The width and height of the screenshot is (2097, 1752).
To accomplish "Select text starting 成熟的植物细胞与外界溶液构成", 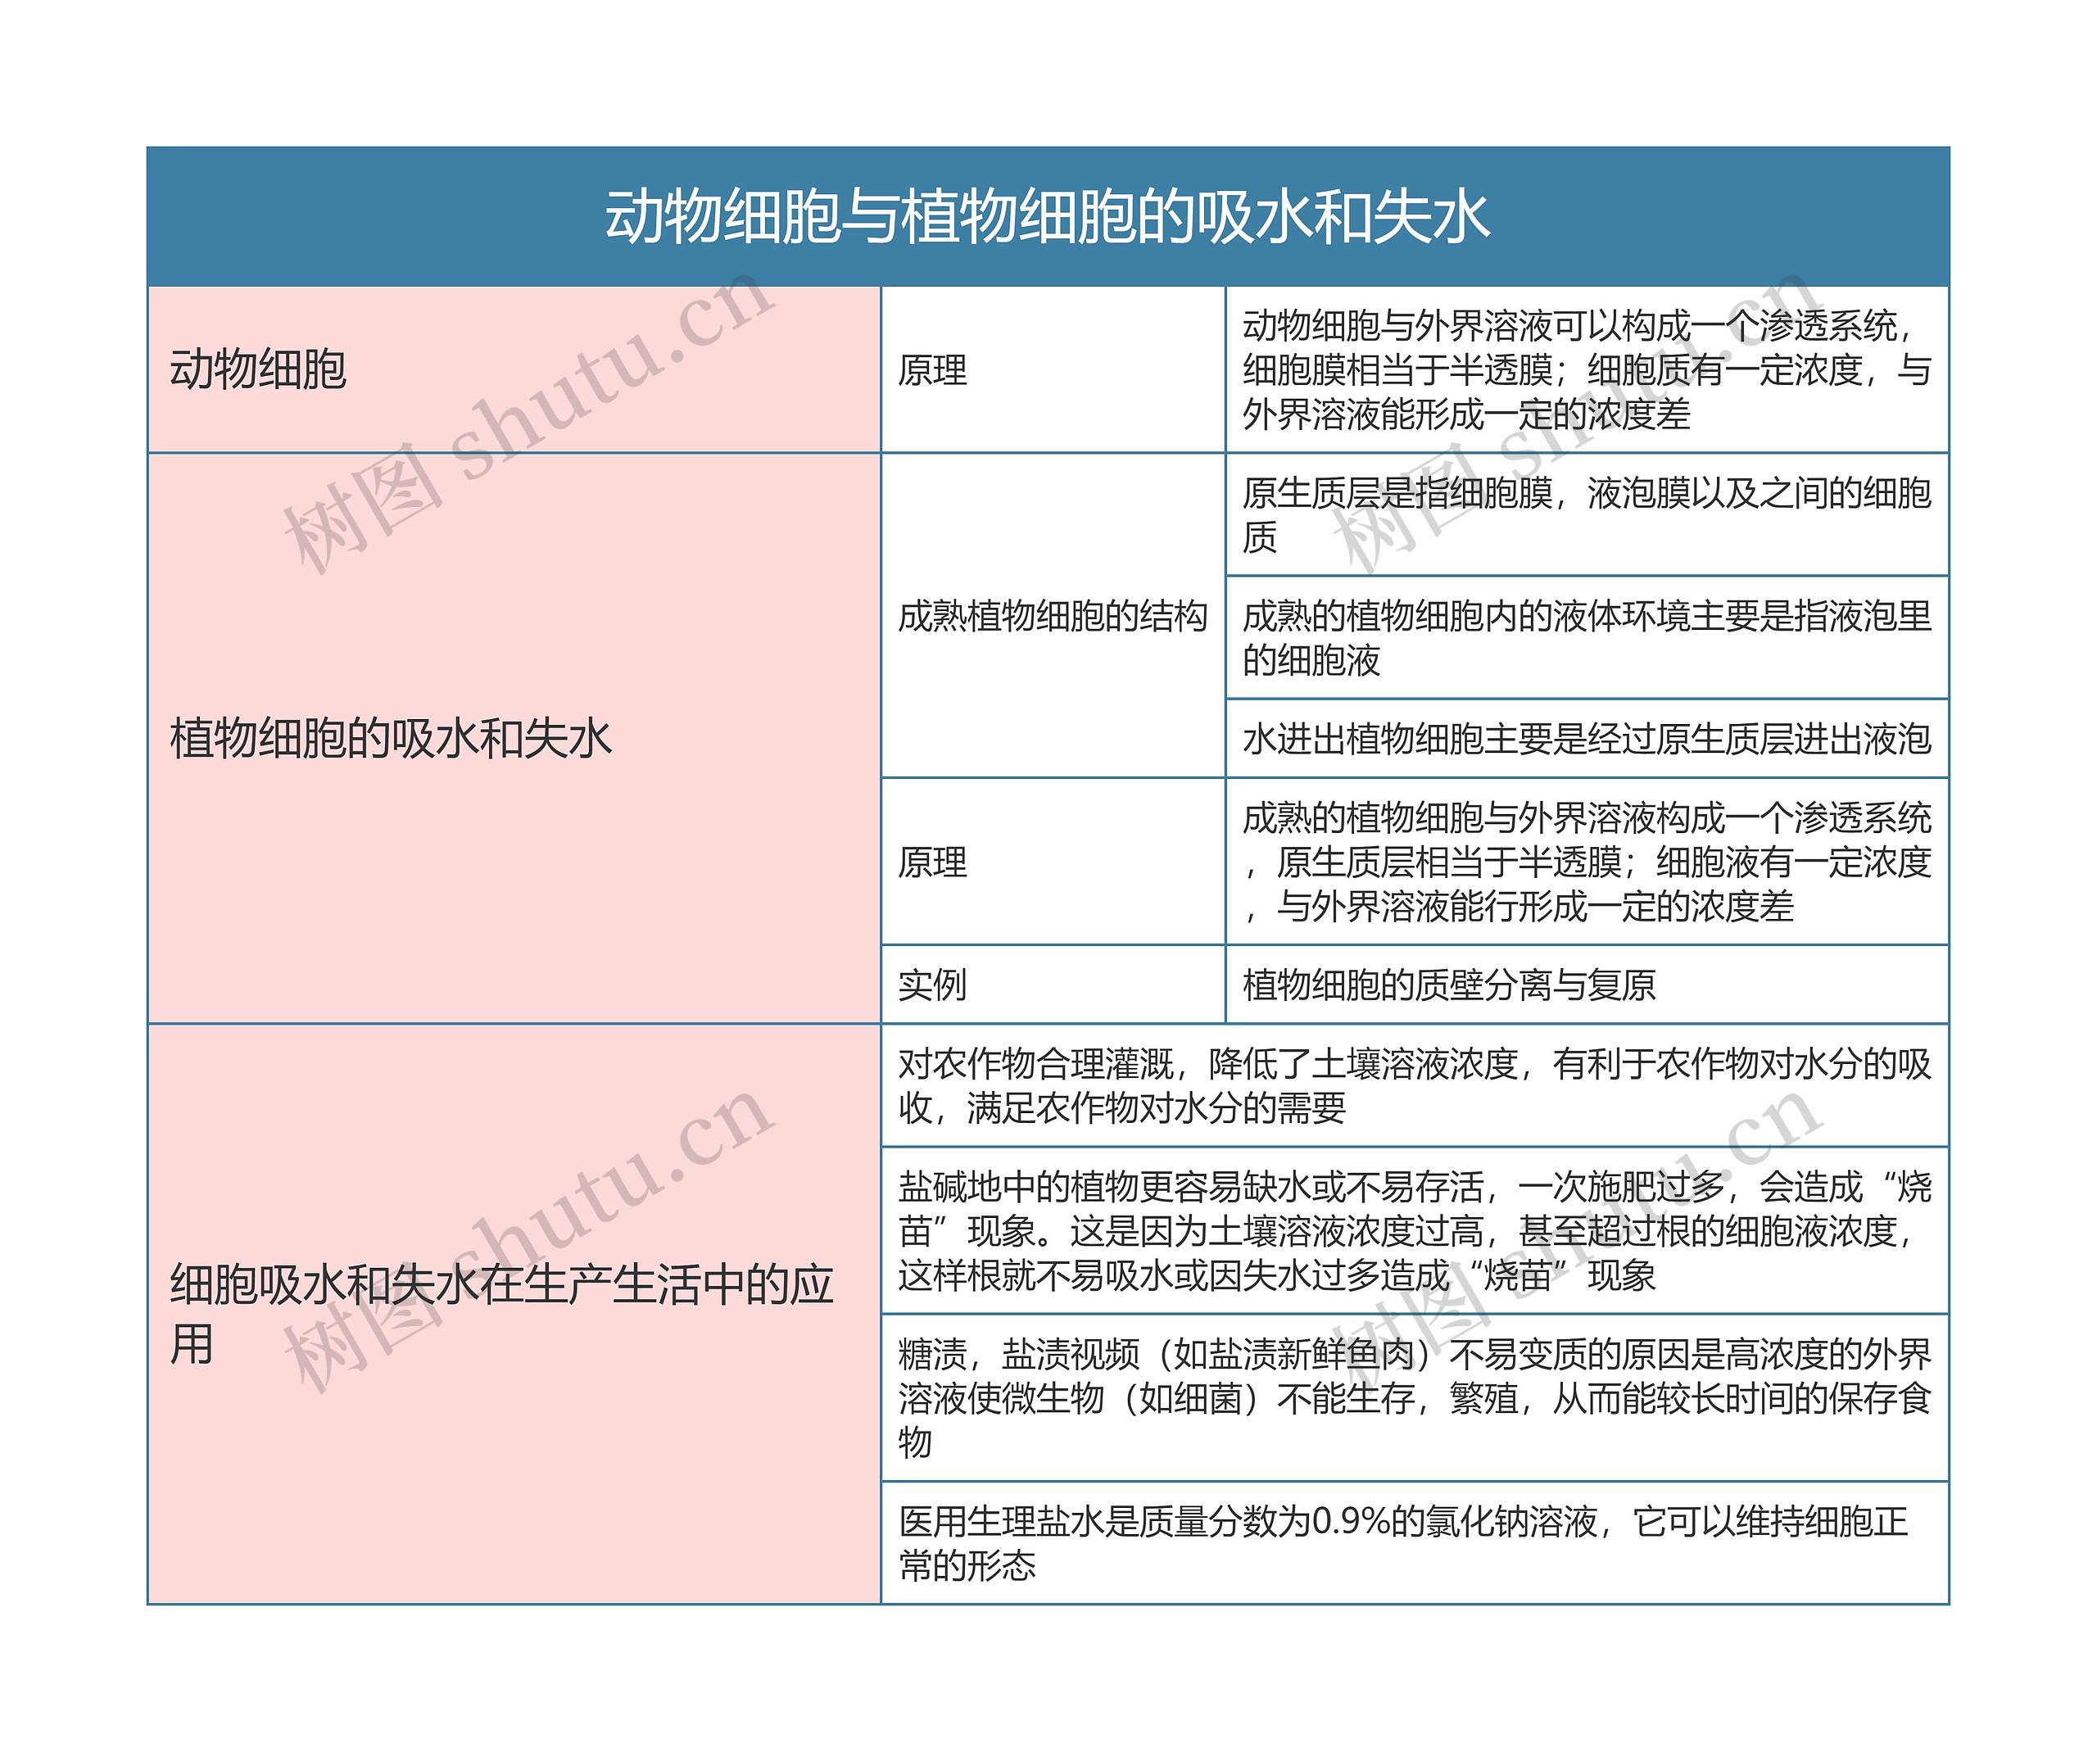I will (1587, 862).
